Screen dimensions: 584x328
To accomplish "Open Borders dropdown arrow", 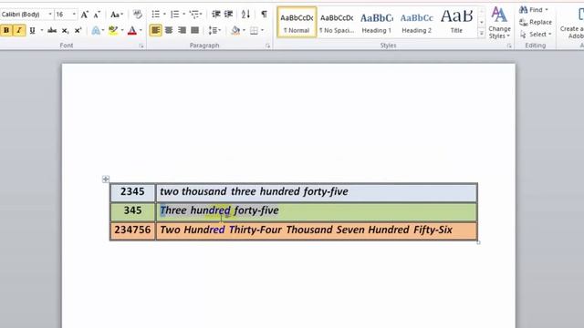I will coord(262,30).
